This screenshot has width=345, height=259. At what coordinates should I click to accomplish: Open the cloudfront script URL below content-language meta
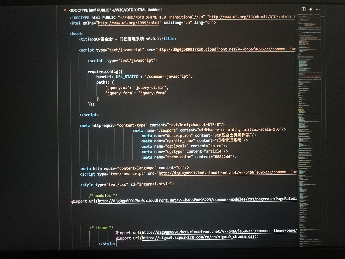227,173
